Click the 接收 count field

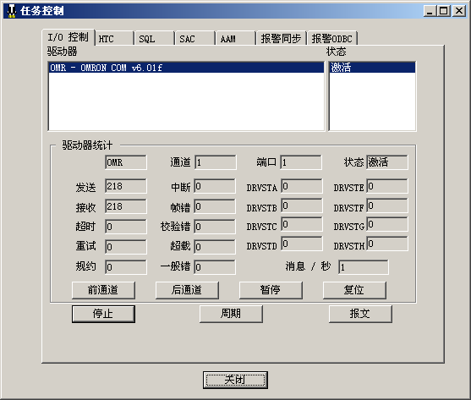coord(126,206)
